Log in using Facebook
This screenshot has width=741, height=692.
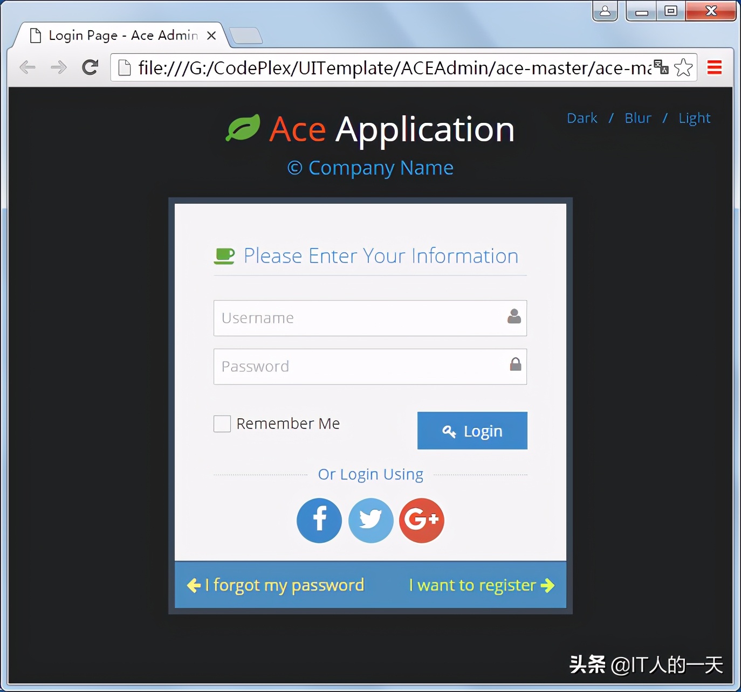(319, 521)
